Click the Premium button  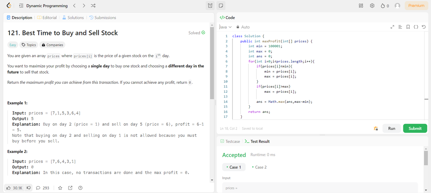click(417, 6)
